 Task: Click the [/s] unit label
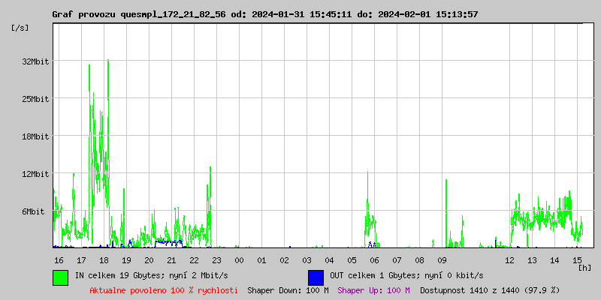(x=20, y=28)
